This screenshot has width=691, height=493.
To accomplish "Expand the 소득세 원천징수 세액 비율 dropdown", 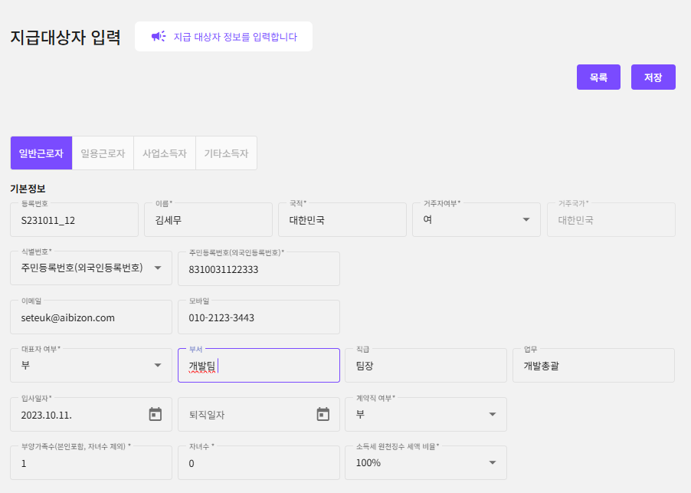I will point(493,463).
